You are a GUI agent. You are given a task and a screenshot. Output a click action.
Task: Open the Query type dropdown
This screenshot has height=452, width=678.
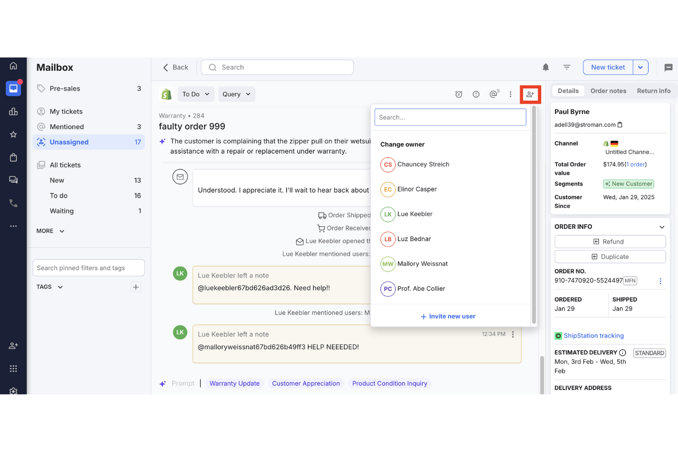(x=236, y=94)
